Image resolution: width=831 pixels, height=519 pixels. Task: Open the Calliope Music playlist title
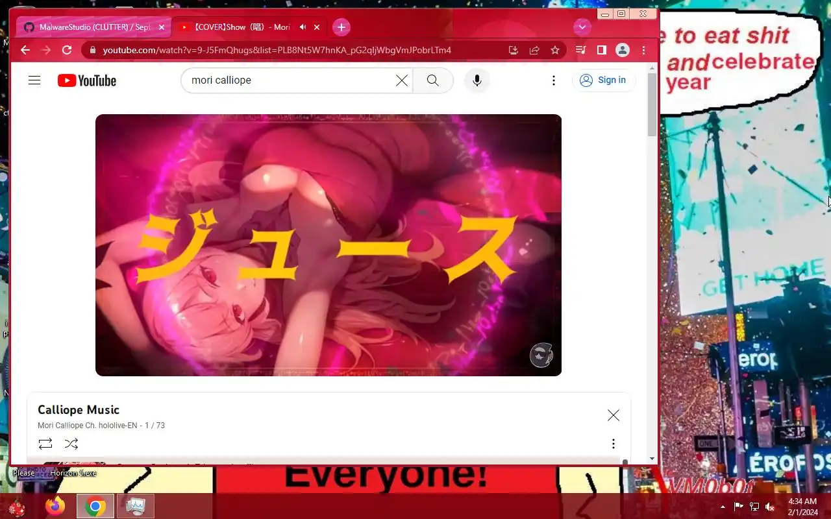click(x=79, y=410)
